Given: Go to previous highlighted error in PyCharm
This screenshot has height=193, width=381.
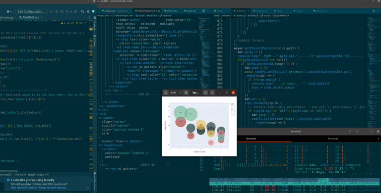Looking at the screenshot, I should click(x=85, y=23).
